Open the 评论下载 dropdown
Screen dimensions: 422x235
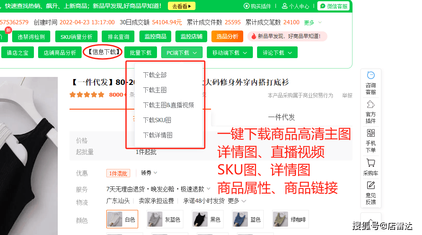(277, 52)
